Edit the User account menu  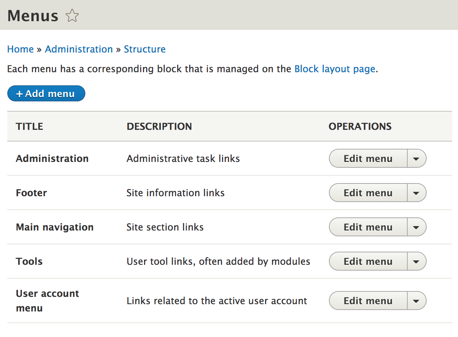point(368,301)
